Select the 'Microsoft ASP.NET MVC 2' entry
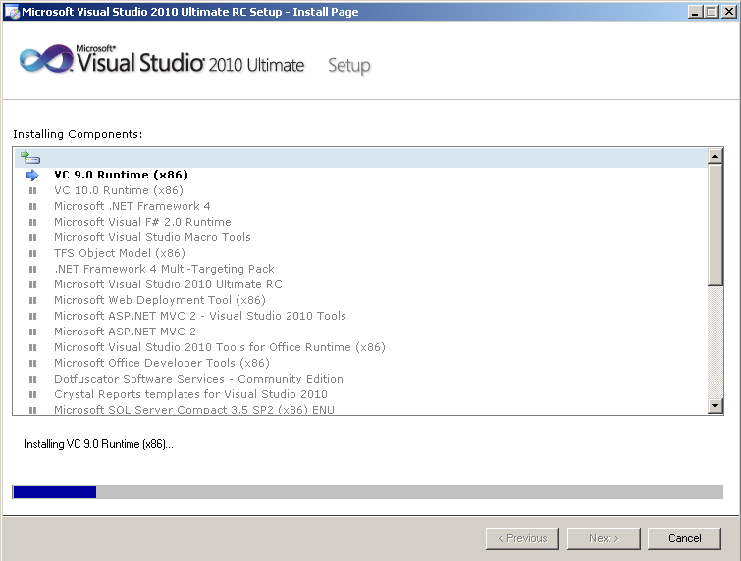 [125, 331]
